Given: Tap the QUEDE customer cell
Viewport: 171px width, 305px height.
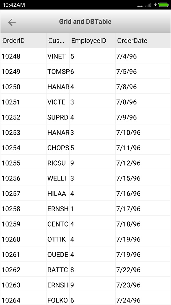Looking at the screenshot, I should 58,254.
